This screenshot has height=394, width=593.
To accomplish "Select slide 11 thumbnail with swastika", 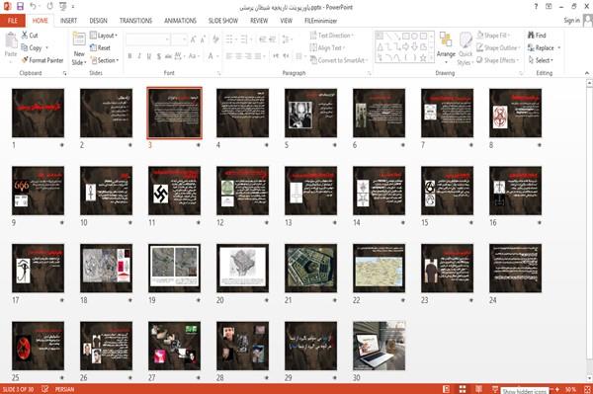I will tap(174, 191).
